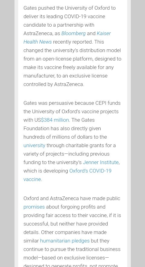
Task: Open the Bloomberg link
Action: [73, 33]
